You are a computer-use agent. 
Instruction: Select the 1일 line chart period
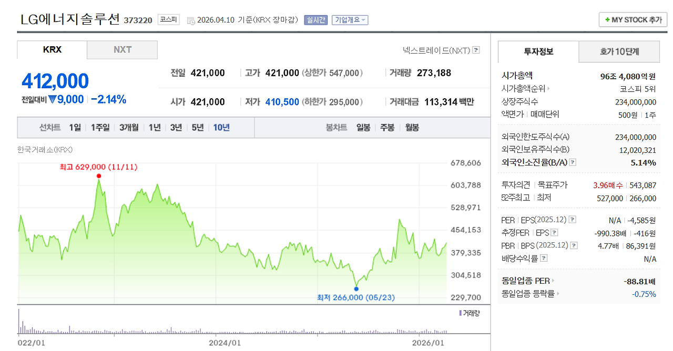click(75, 128)
